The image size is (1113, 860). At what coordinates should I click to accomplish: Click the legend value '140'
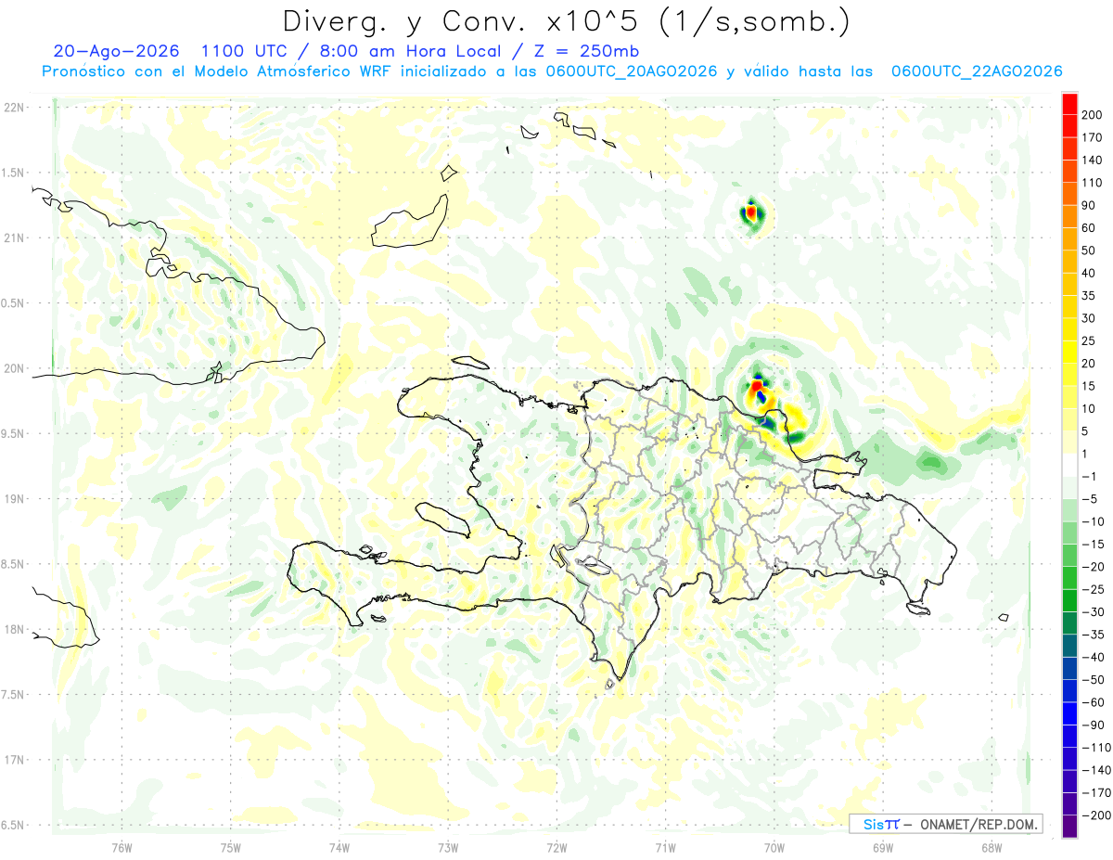[x=1092, y=160]
